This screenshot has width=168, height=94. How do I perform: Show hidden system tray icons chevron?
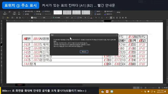pyautogui.click(x=142, y=92)
